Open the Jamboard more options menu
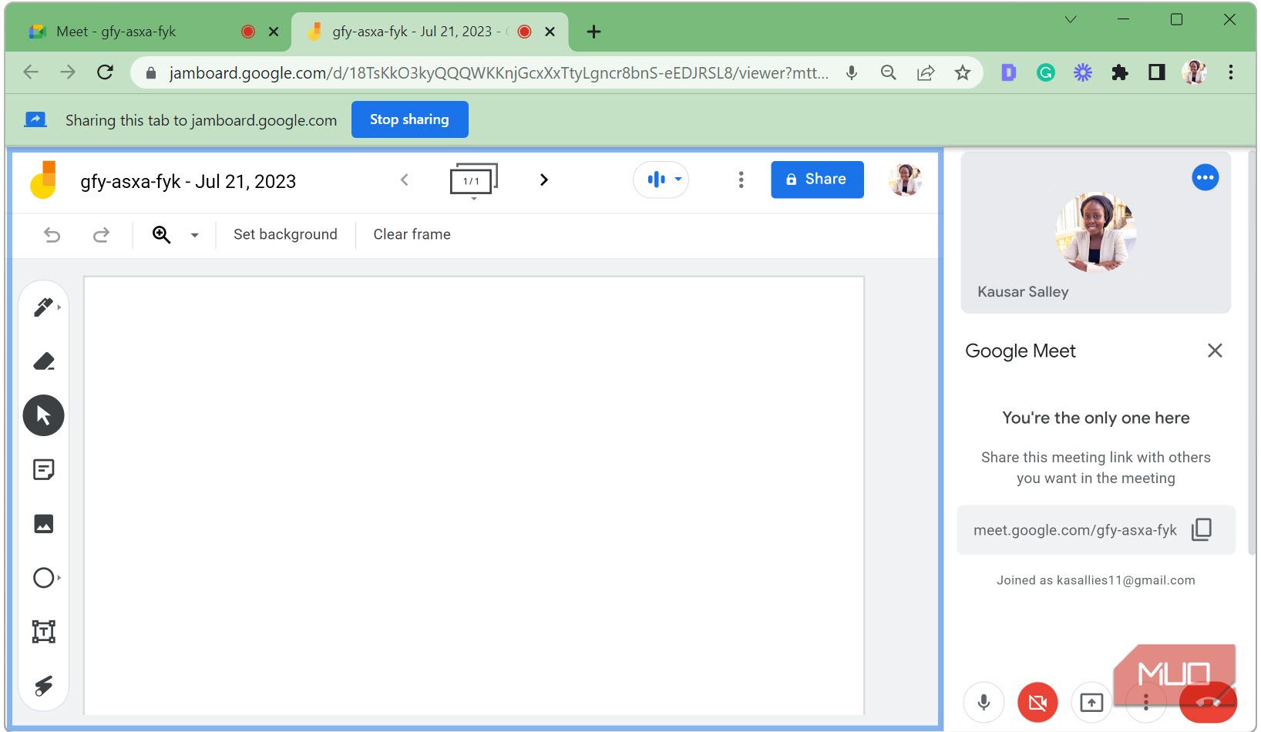The height and width of the screenshot is (732, 1261). click(x=741, y=180)
